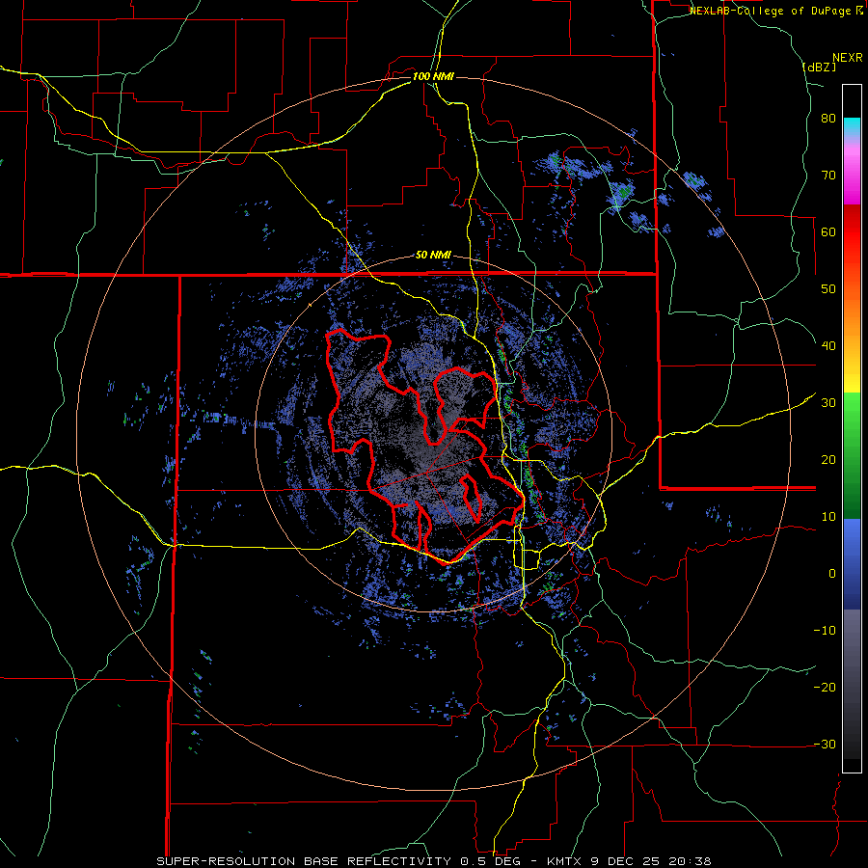This screenshot has width=868, height=868.
Task: Click the 100 NMI range ring label
Action: pyautogui.click(x=433, y=76)
